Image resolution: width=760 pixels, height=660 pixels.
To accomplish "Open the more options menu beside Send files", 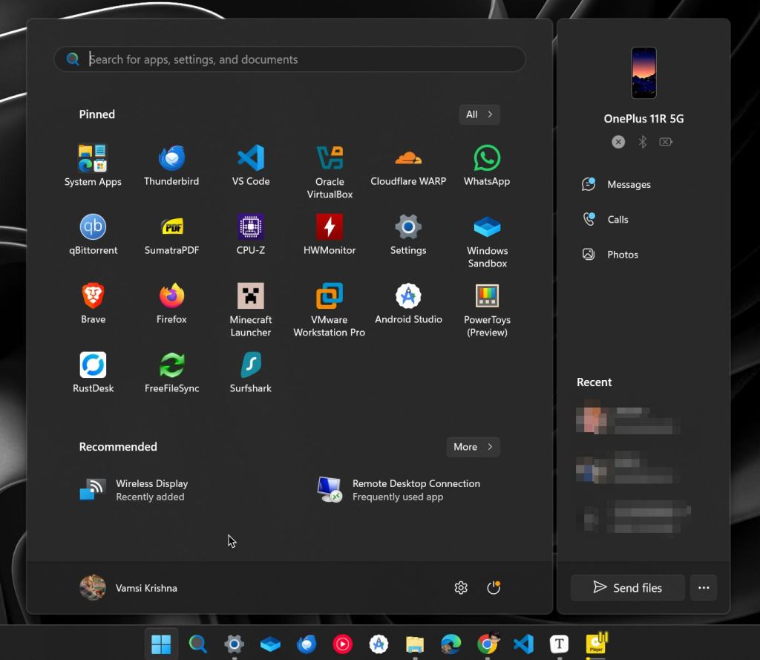I will [x=704, y=588].
